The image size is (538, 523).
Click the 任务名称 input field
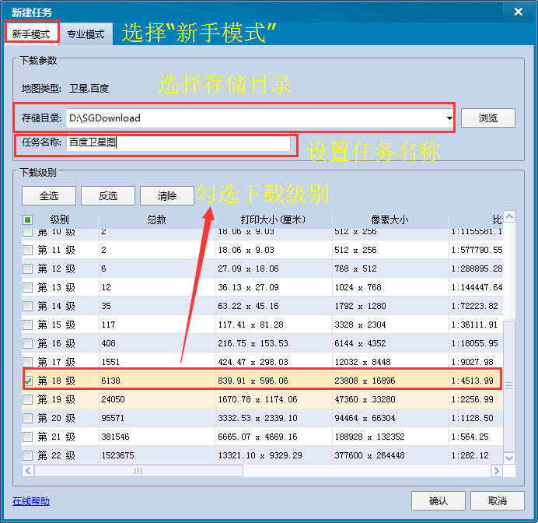178,142
